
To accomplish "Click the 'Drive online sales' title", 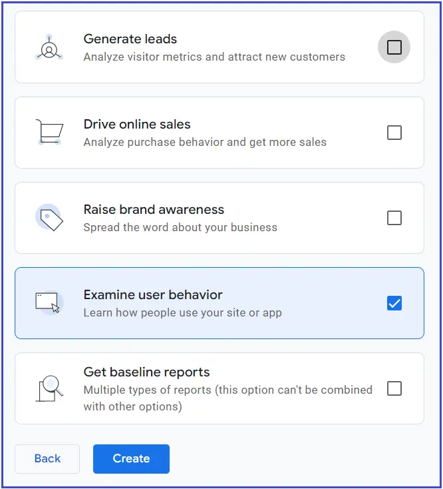I will pyautogui.click(x=137, y=124).
